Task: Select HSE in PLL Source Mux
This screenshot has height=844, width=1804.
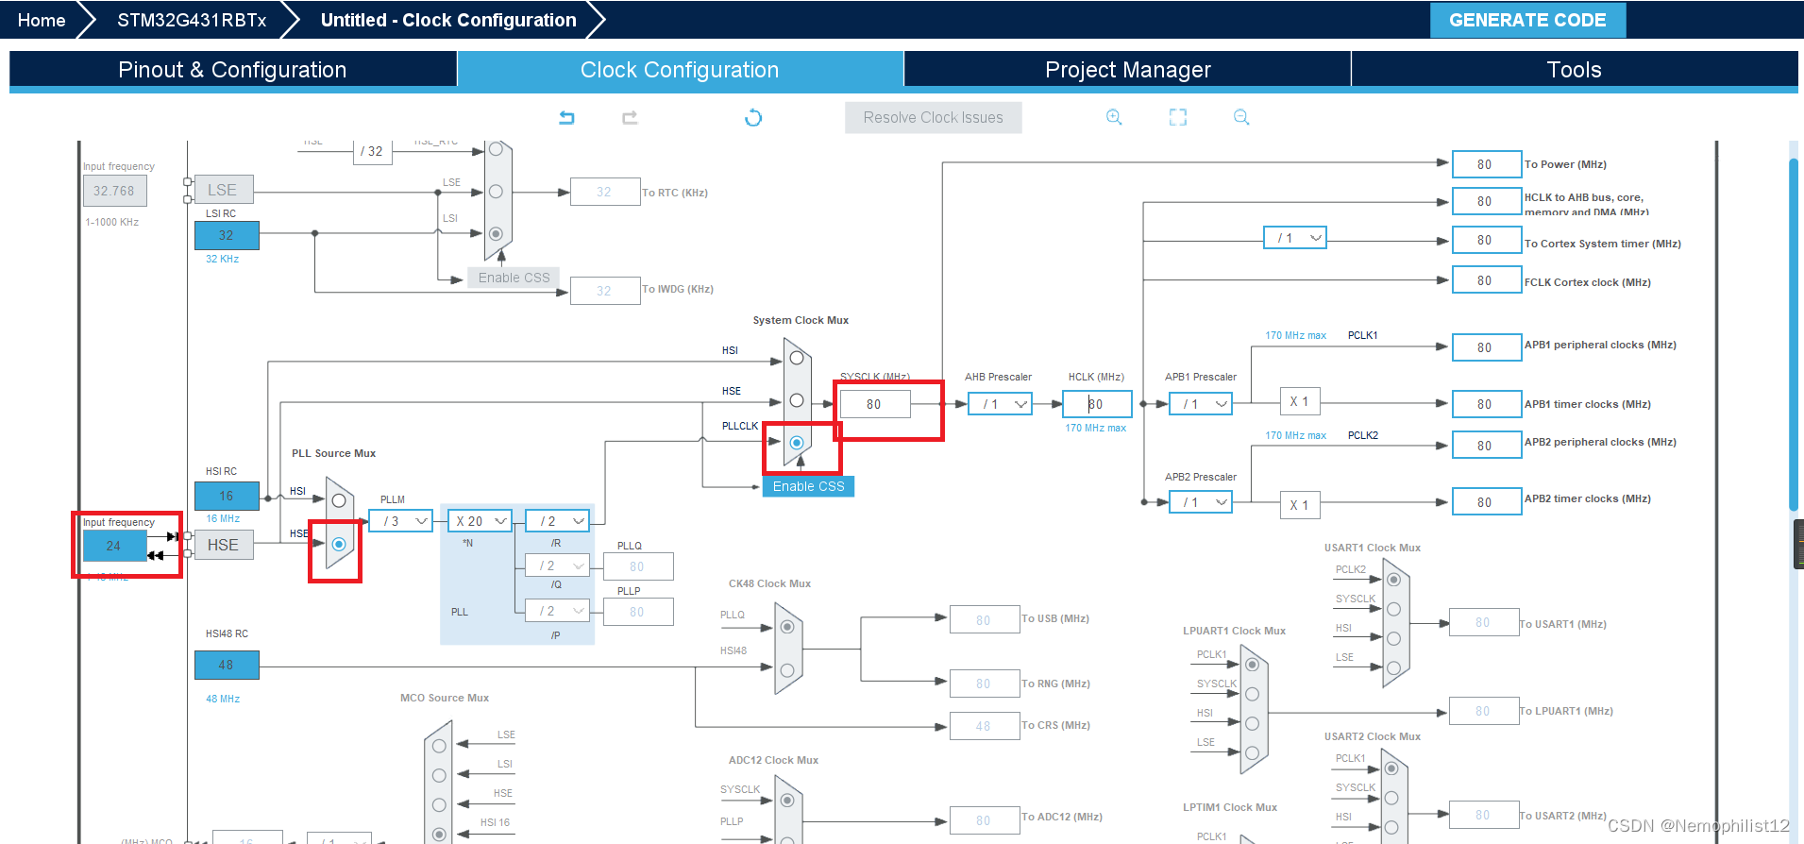Action: point(339,545)
